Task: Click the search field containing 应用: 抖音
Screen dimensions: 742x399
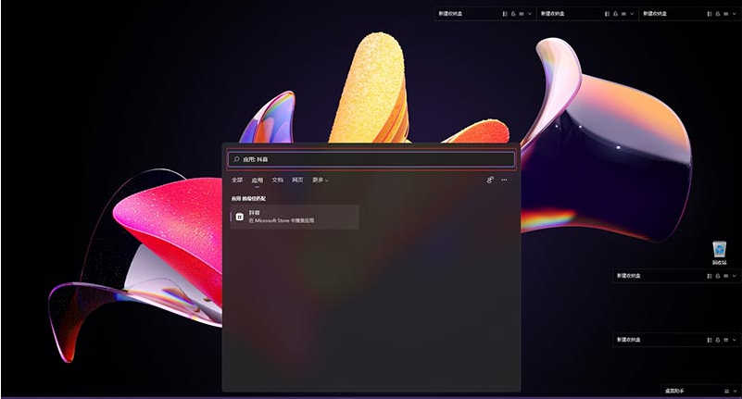Action: point(371,159)
